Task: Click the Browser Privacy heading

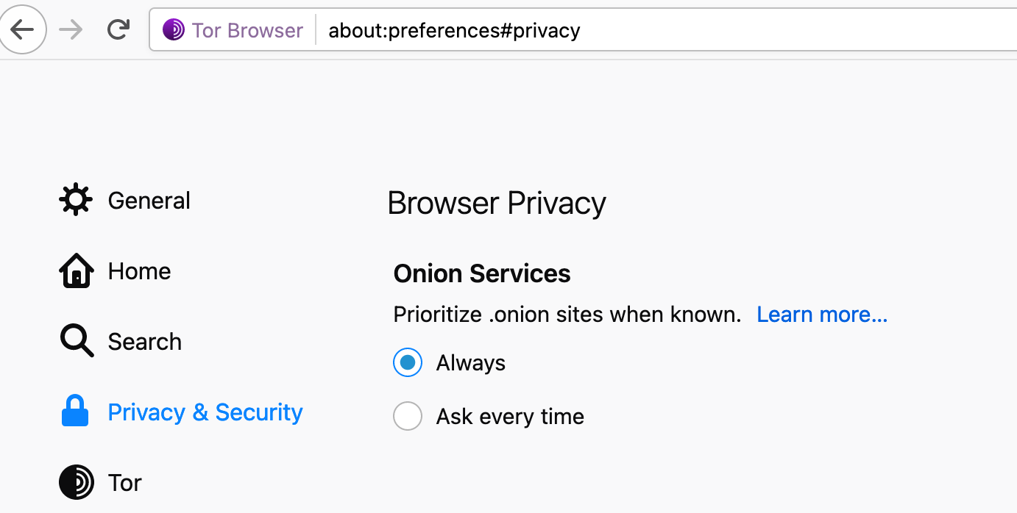Action: 497,203
